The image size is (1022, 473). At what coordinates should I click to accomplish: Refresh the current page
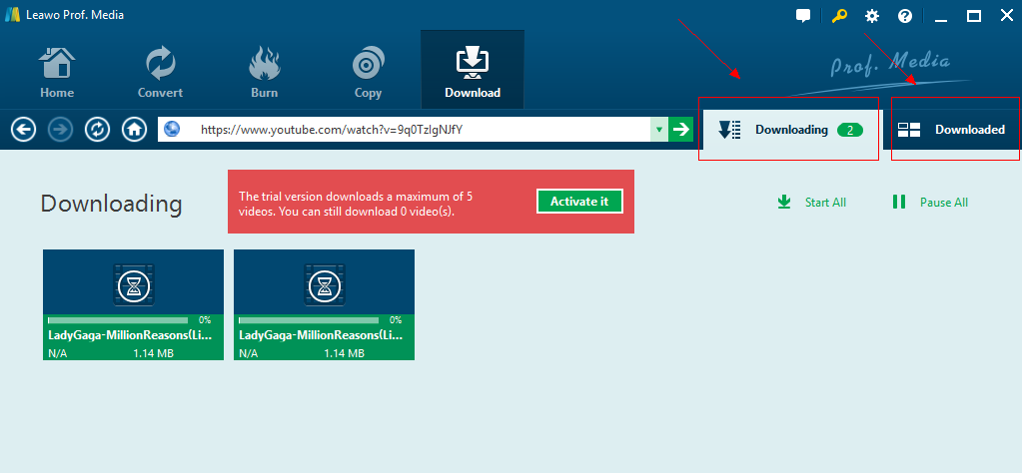tap(97, 130)
